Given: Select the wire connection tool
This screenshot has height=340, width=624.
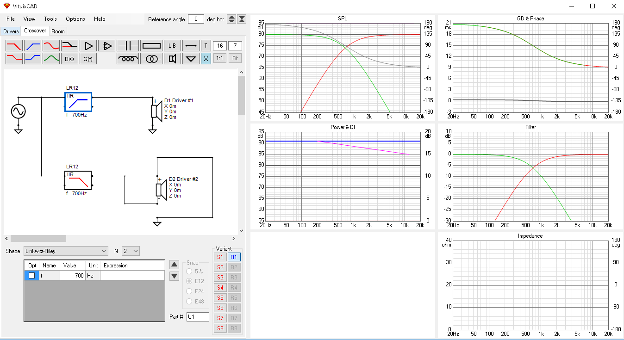Looking at the screenshot, I should click(191, 45).
